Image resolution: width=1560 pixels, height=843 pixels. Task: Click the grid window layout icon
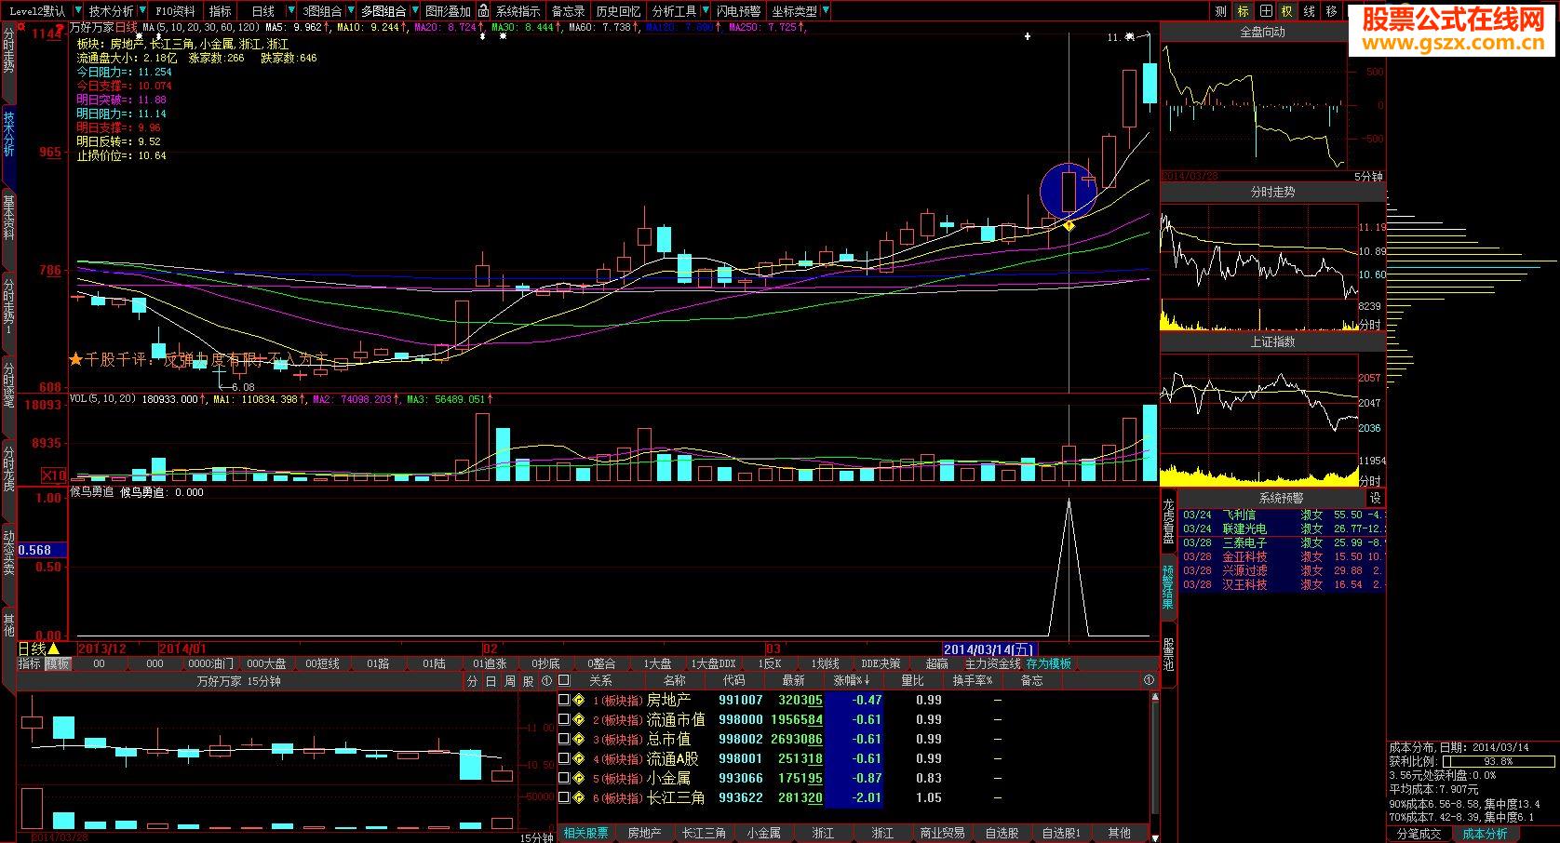1266,11
